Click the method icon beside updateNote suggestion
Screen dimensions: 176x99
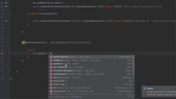pos(51,74)
